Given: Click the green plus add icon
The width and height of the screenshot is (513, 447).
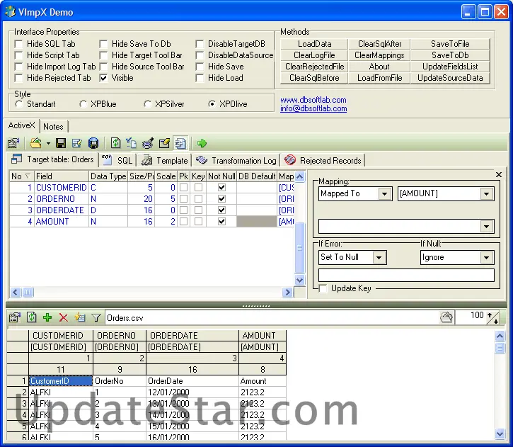Looking at the screenshot, I should tap(47, 317).
